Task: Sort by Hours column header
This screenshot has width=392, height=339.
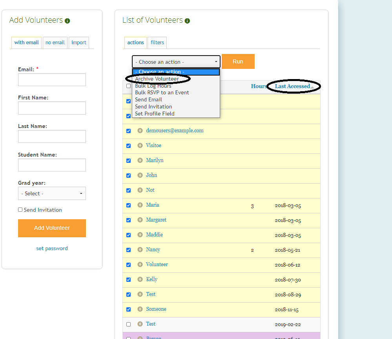Action: click(259, 86)
